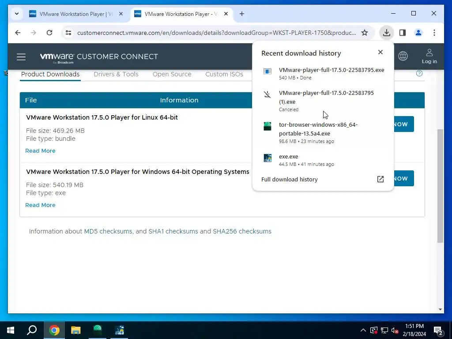The image size is (452, 339).
Task: Switch to the Custom ISOs tab
Action: click(224, 74)
